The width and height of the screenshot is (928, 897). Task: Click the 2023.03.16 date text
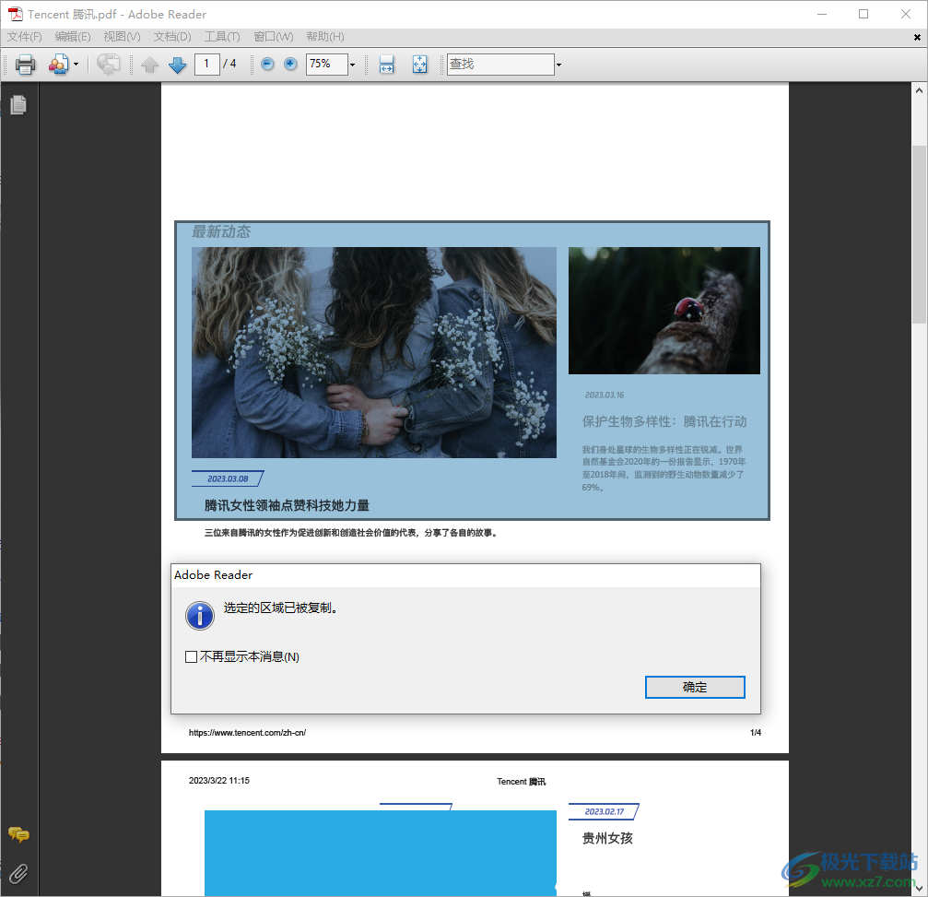[605, 395]
